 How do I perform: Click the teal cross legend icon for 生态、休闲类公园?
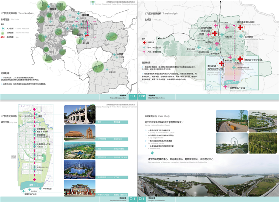coord(144,47)
